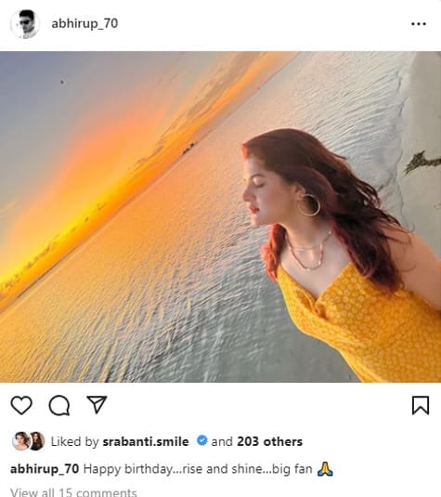Screen dimensions: 441x497
Task: Click the Liked by text label
Action: click(x=75, y=441)
